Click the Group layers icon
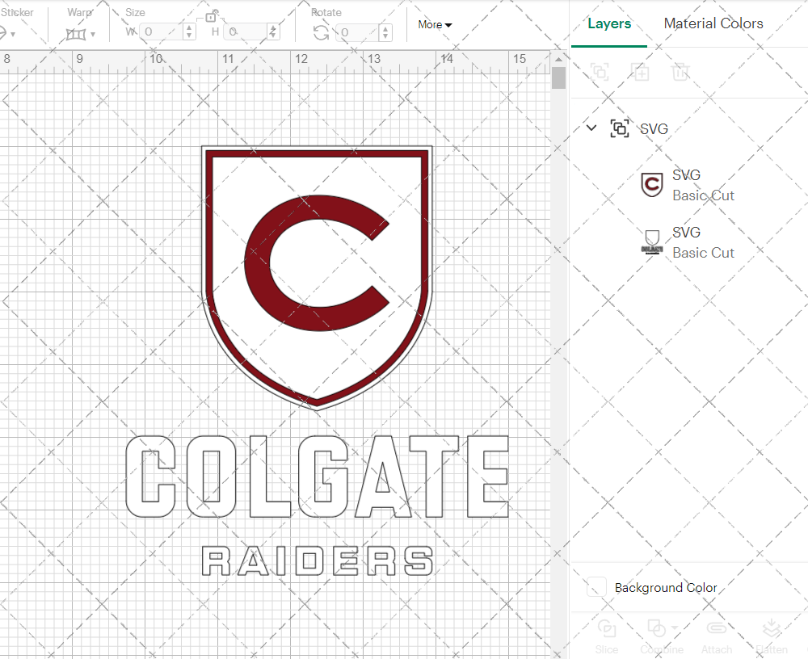The width and height of the screenshot is (808, 659). click(x=600, y=72)
